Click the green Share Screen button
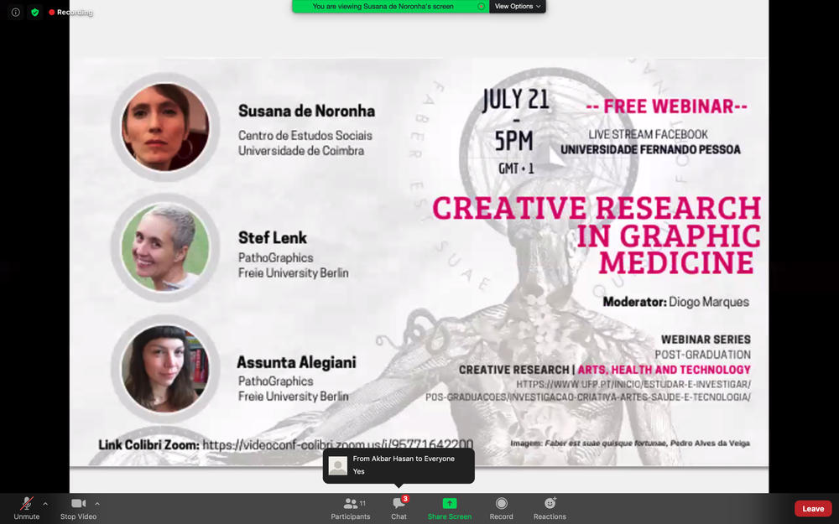 pos(450,507)
